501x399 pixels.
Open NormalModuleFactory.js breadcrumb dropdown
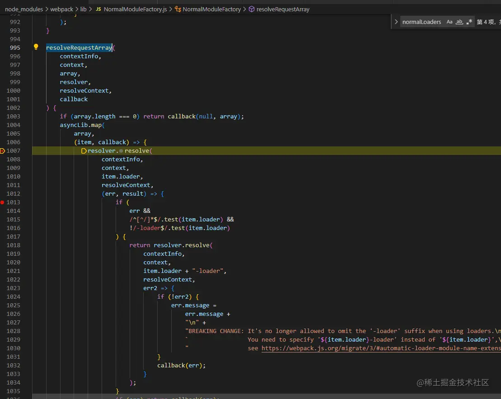pyautogui.click(x=135, y=9)
